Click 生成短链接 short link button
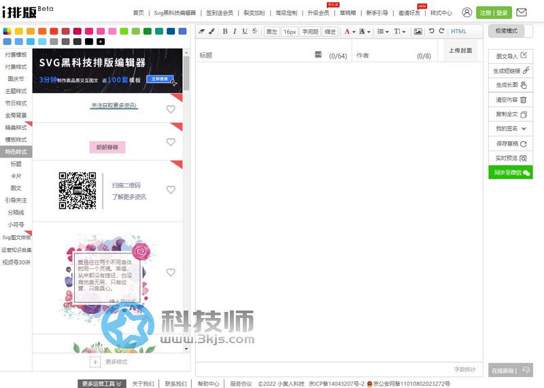The height and width of the screenshot is (388, 544). point(511,71)
